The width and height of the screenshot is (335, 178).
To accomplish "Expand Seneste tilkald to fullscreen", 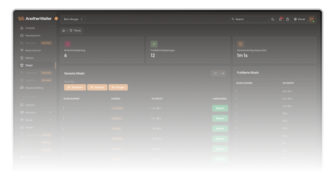I will point(215,73).
